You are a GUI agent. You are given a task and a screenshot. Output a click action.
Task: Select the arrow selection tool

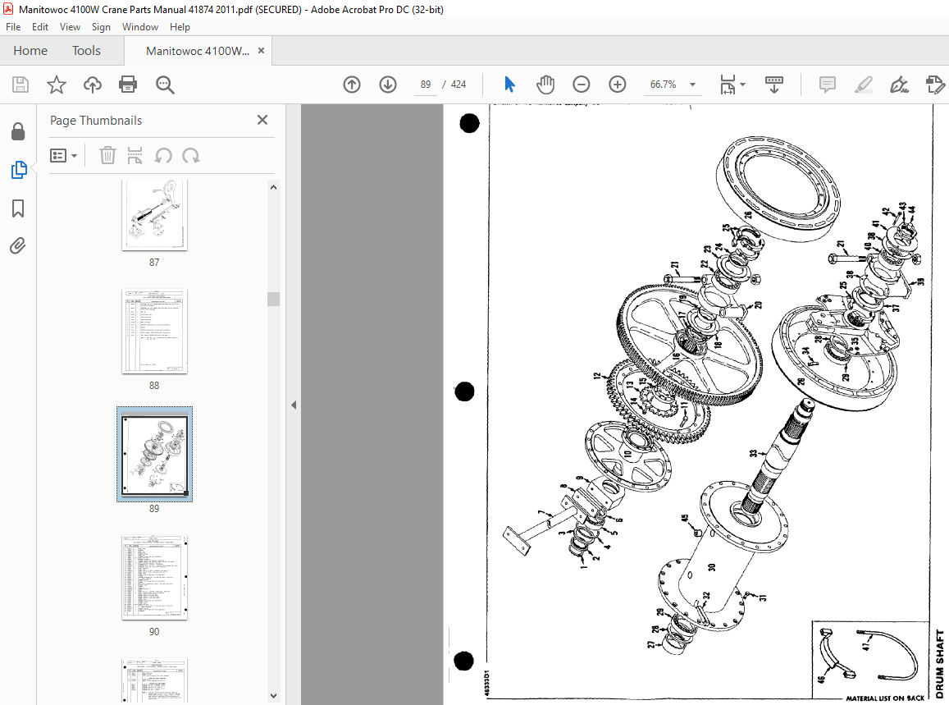coord(509,85)
